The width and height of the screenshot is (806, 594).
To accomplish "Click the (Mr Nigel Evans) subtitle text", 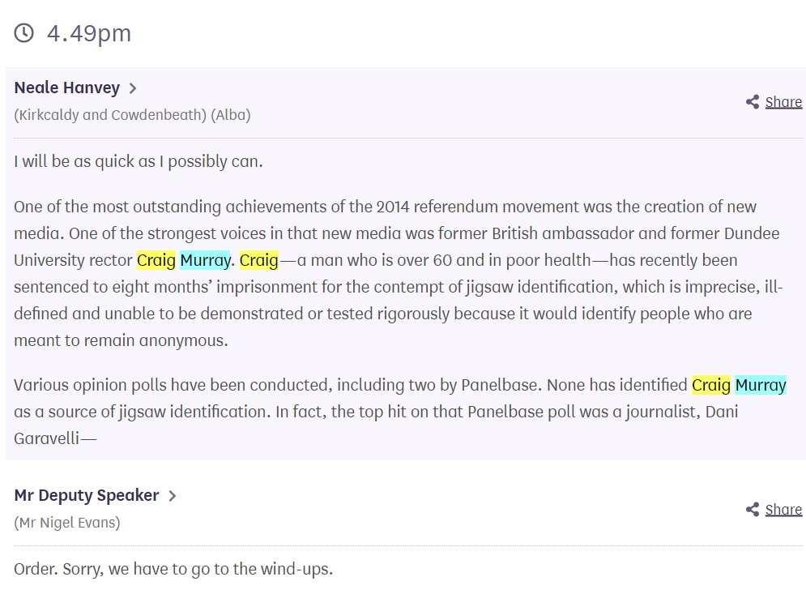I will click(x=66, y=523).
